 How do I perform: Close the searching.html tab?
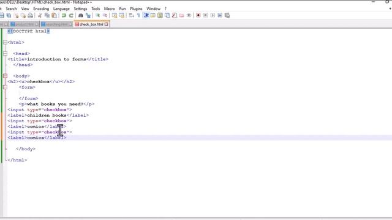pyautogui.click(x=70, y=24)
